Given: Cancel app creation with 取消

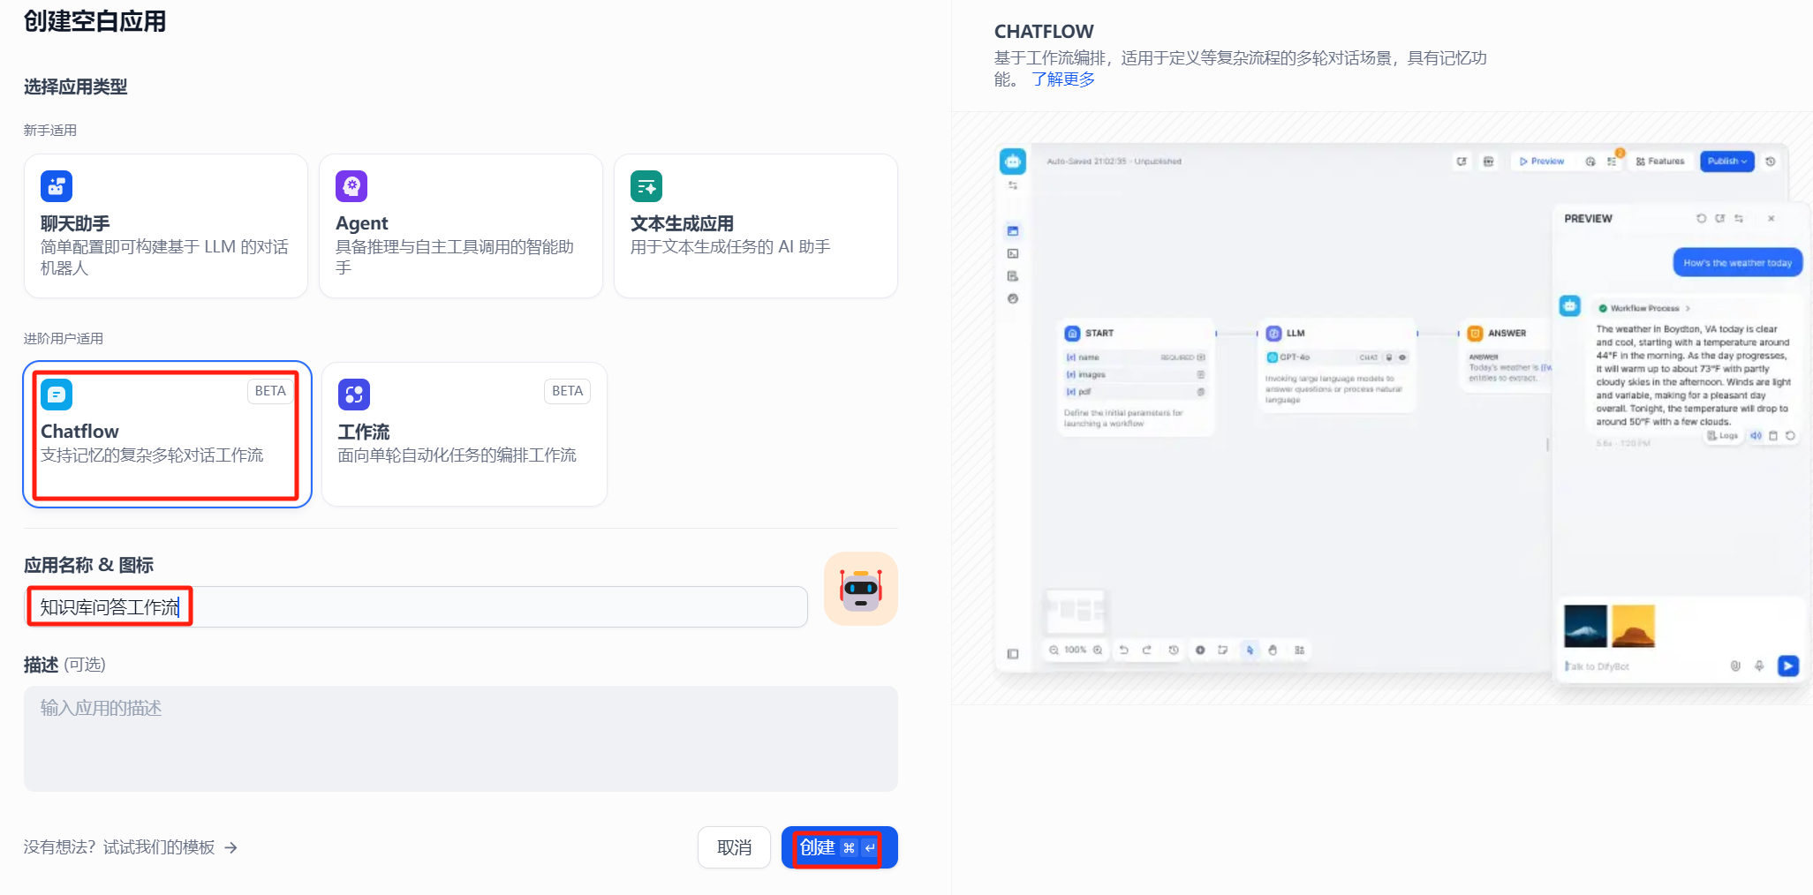Looking at the screenshot, I should point(734,847).
